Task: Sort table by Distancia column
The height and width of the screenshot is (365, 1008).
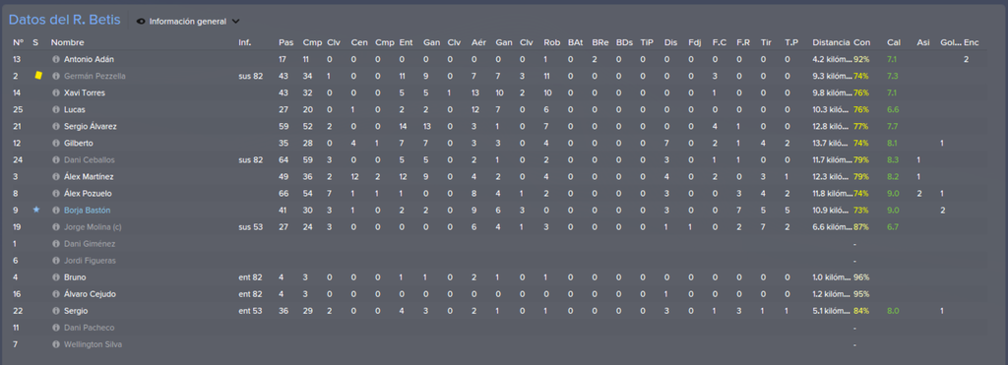Action: coord(831,42)
